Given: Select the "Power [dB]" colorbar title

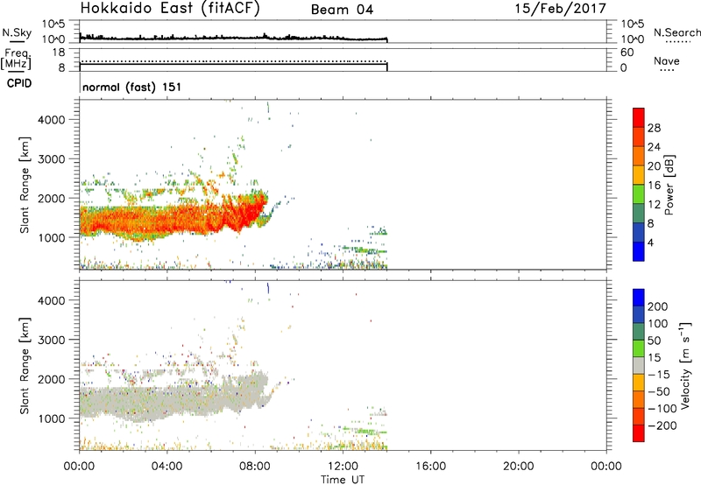Looking at the screenshot, I should click(x=669, y=186).
